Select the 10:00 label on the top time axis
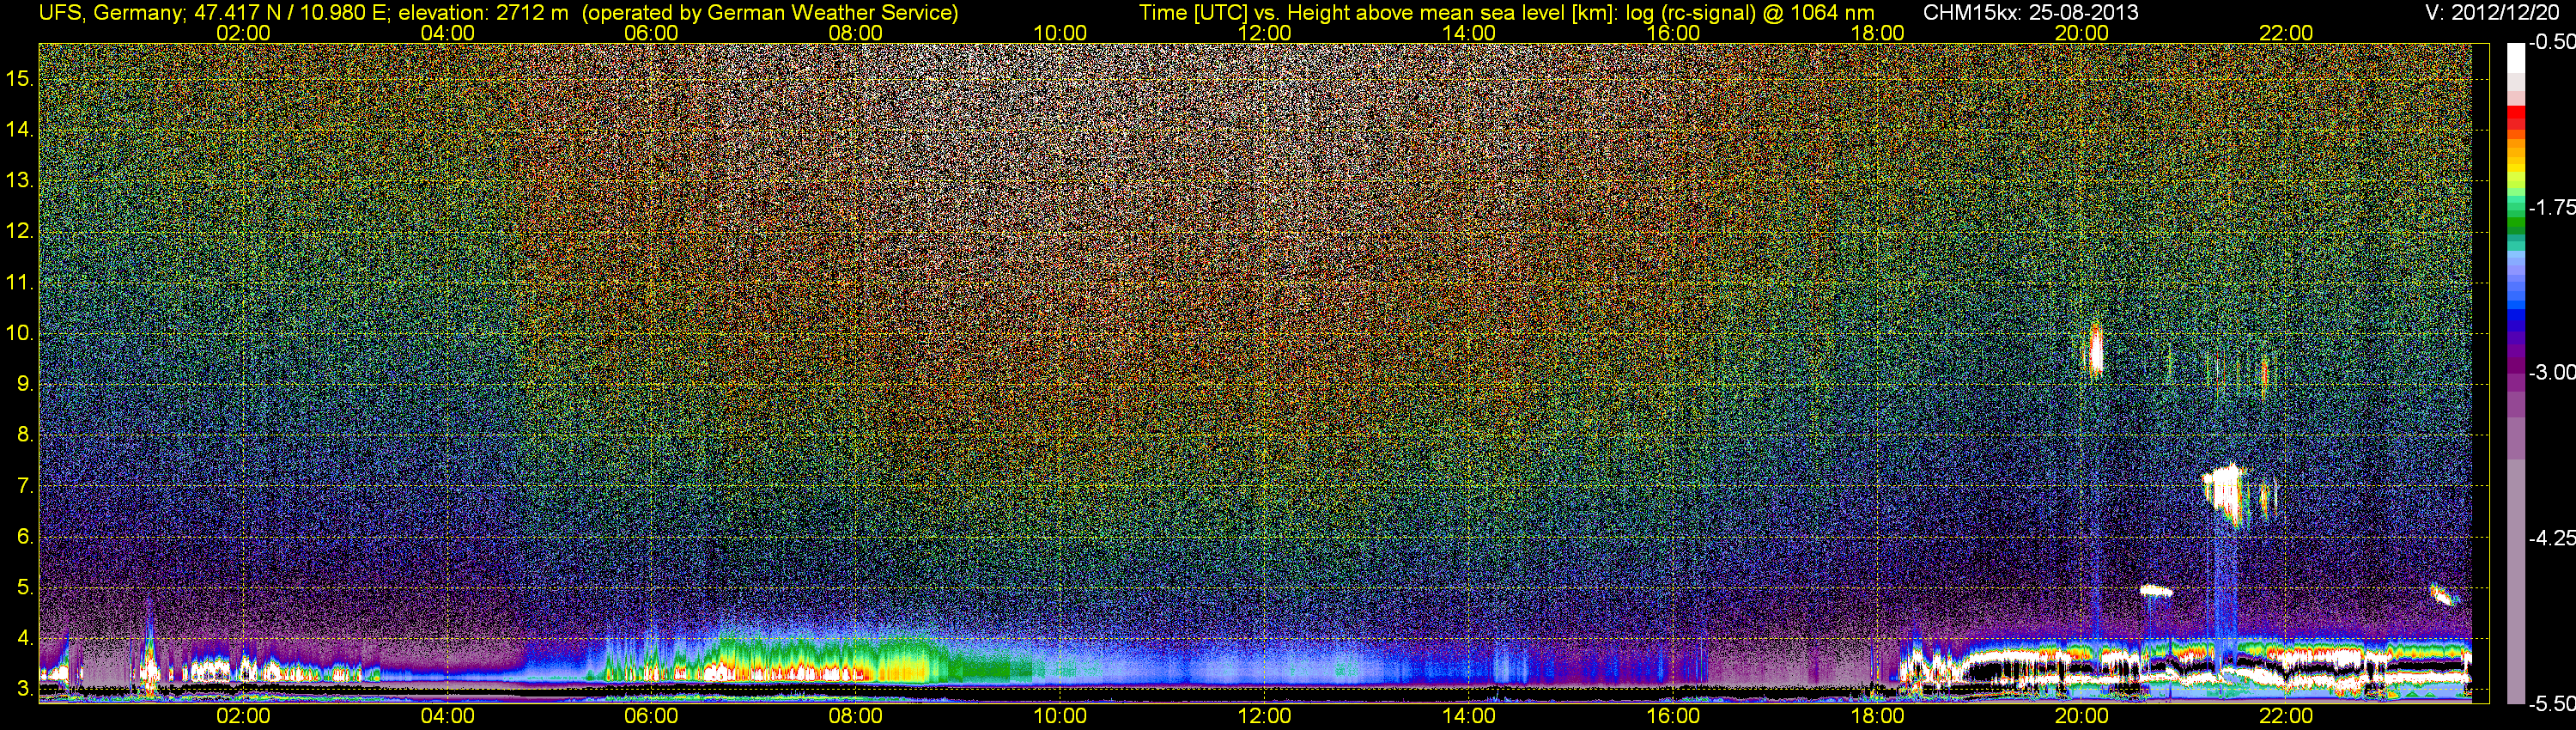 click(1060, 33)
